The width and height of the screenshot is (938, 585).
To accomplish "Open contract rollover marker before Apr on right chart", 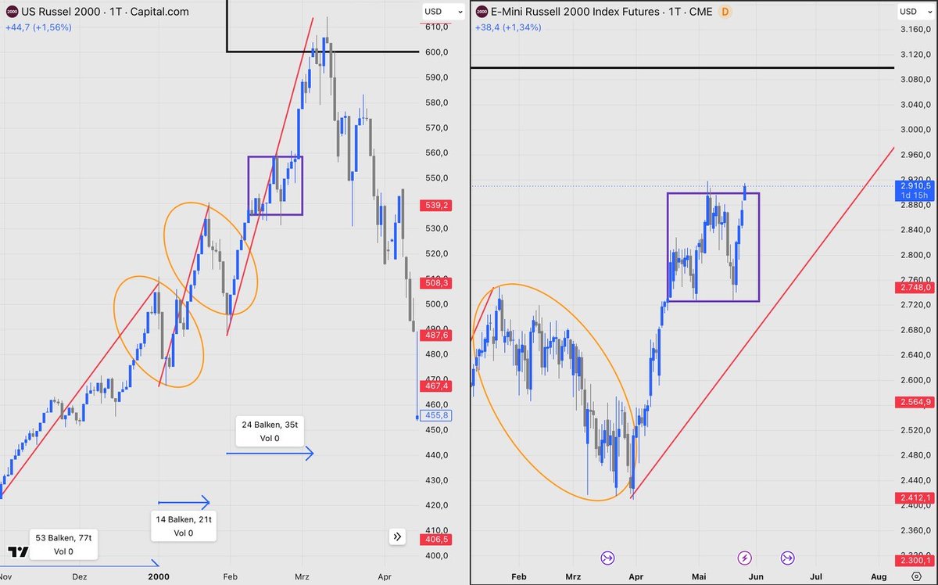I will coord(608,558).
